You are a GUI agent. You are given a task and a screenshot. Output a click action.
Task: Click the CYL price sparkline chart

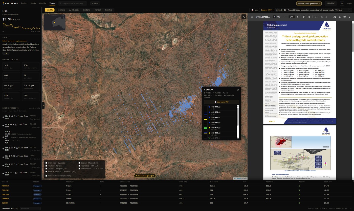click(x=21, y=26)
